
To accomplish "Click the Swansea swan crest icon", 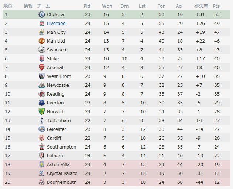I will click(x=42, y=50).
